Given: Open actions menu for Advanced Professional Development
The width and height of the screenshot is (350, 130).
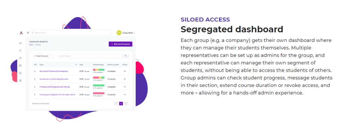Looking at the screenshot, I should pyautogui.click(x=125, y=71).
